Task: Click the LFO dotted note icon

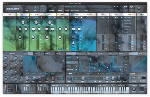Action: [x=100, y=78]
